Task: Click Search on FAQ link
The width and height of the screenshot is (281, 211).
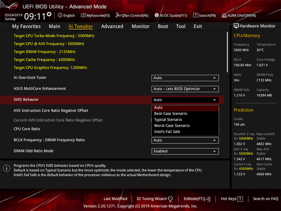Action: click(265, 199)
